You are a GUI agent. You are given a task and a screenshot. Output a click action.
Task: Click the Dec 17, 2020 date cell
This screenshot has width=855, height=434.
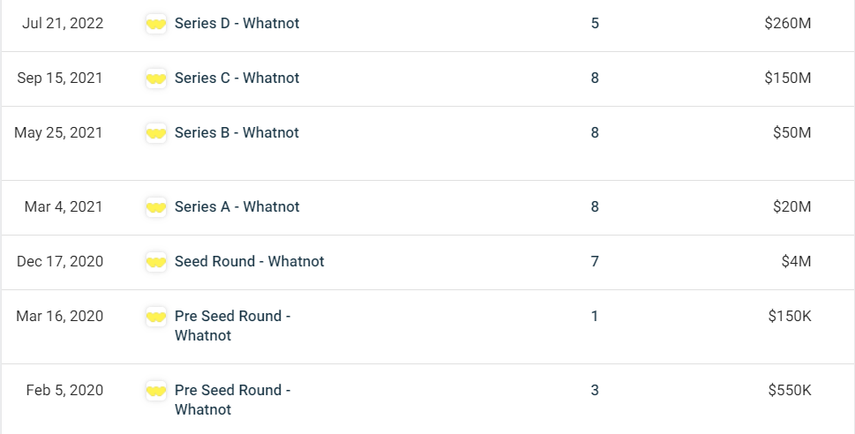(x=60, y=262)
